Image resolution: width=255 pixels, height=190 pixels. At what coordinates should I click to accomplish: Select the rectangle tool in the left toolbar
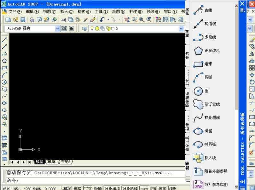tap(4, 68)
